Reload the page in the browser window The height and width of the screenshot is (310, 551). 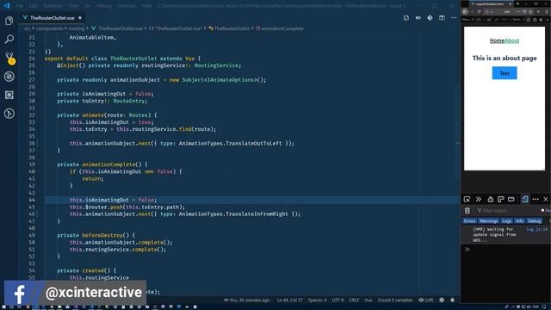(x=479, y=11)
